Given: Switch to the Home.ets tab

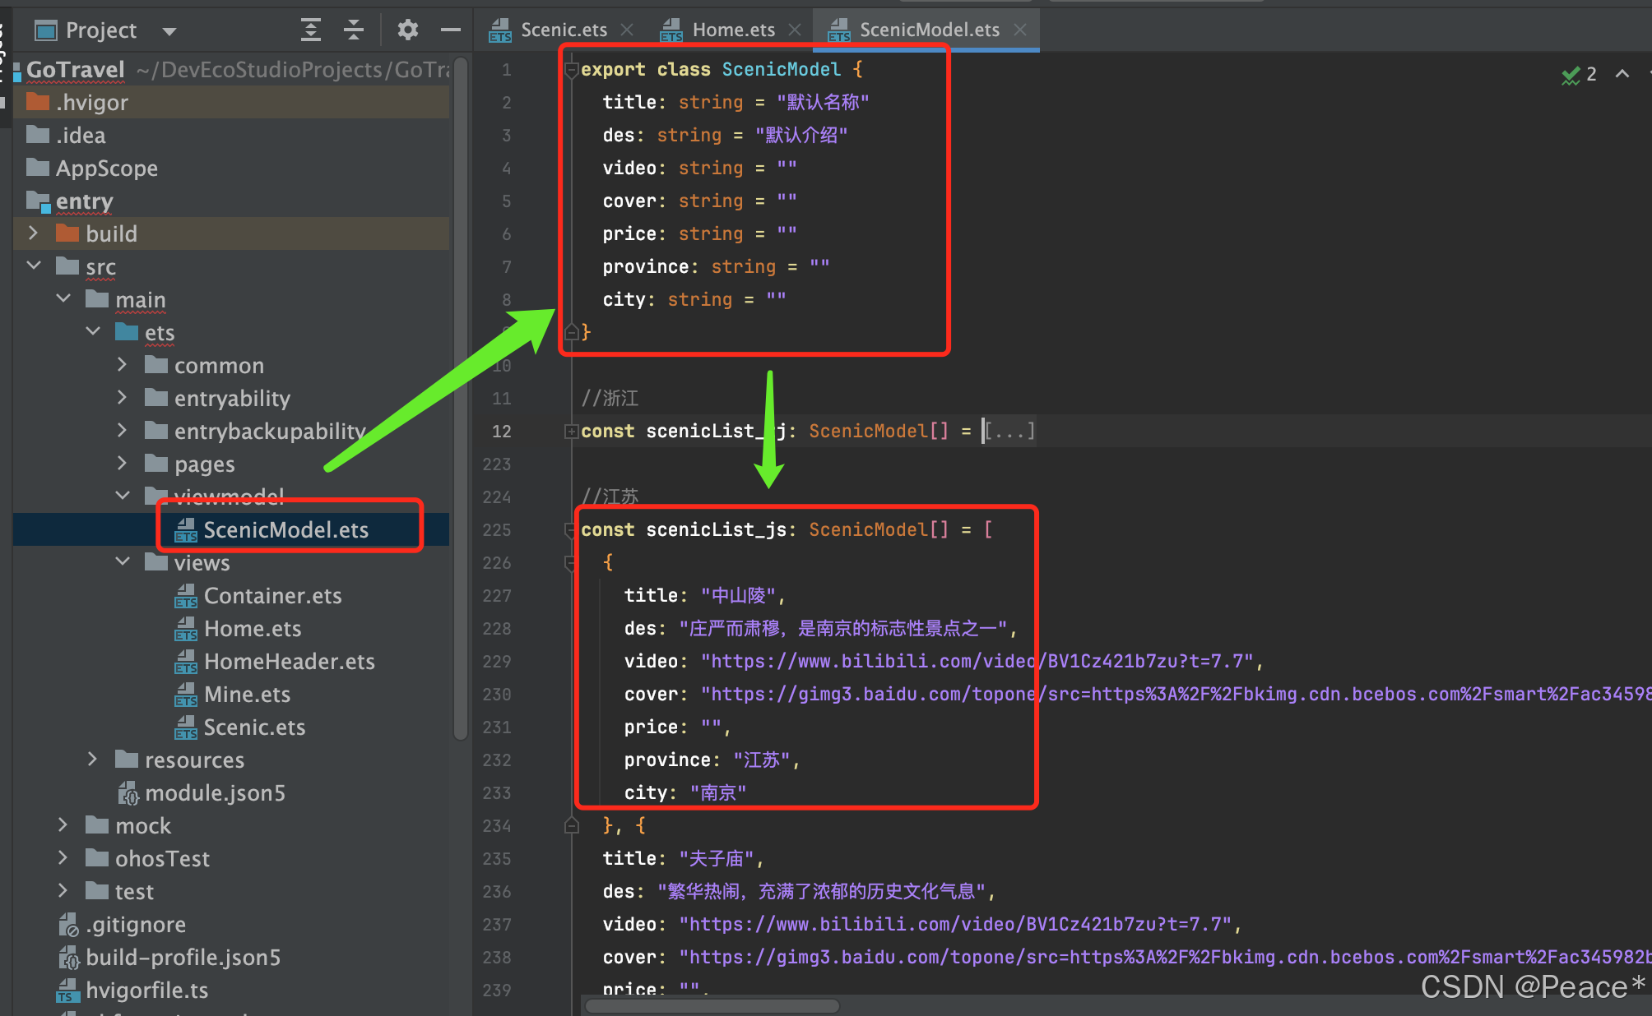Looking at the screenshot, I should point(732,30).
